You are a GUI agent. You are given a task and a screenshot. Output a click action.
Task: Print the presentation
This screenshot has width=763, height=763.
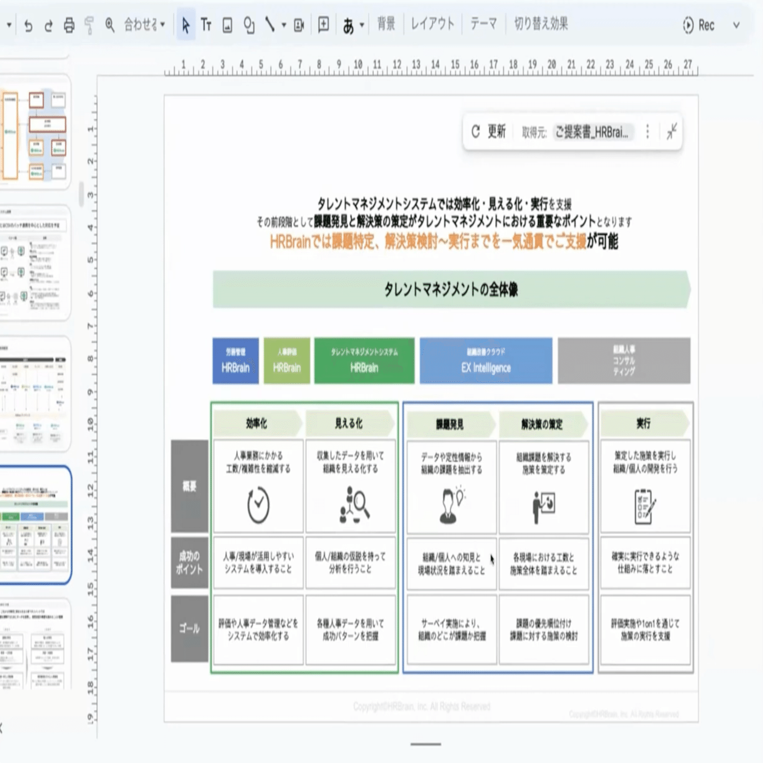click(x=69, y=25)
